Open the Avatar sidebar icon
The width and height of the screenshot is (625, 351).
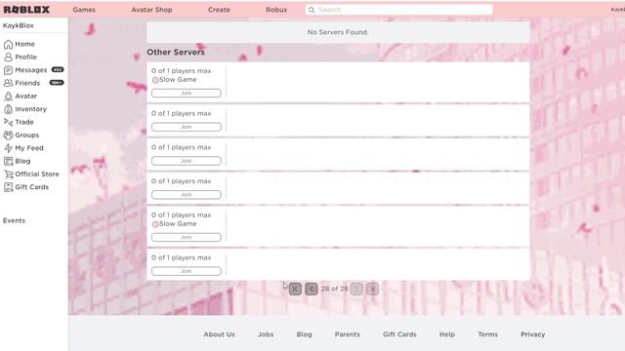click(x=8, y=97)
